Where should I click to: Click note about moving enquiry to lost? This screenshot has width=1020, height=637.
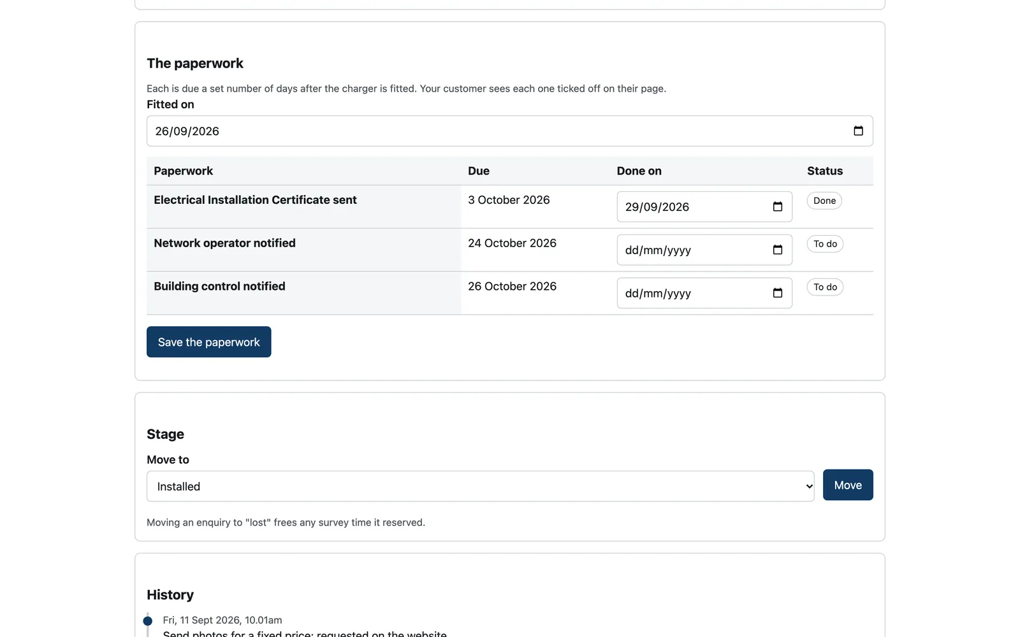coord(286,522)
